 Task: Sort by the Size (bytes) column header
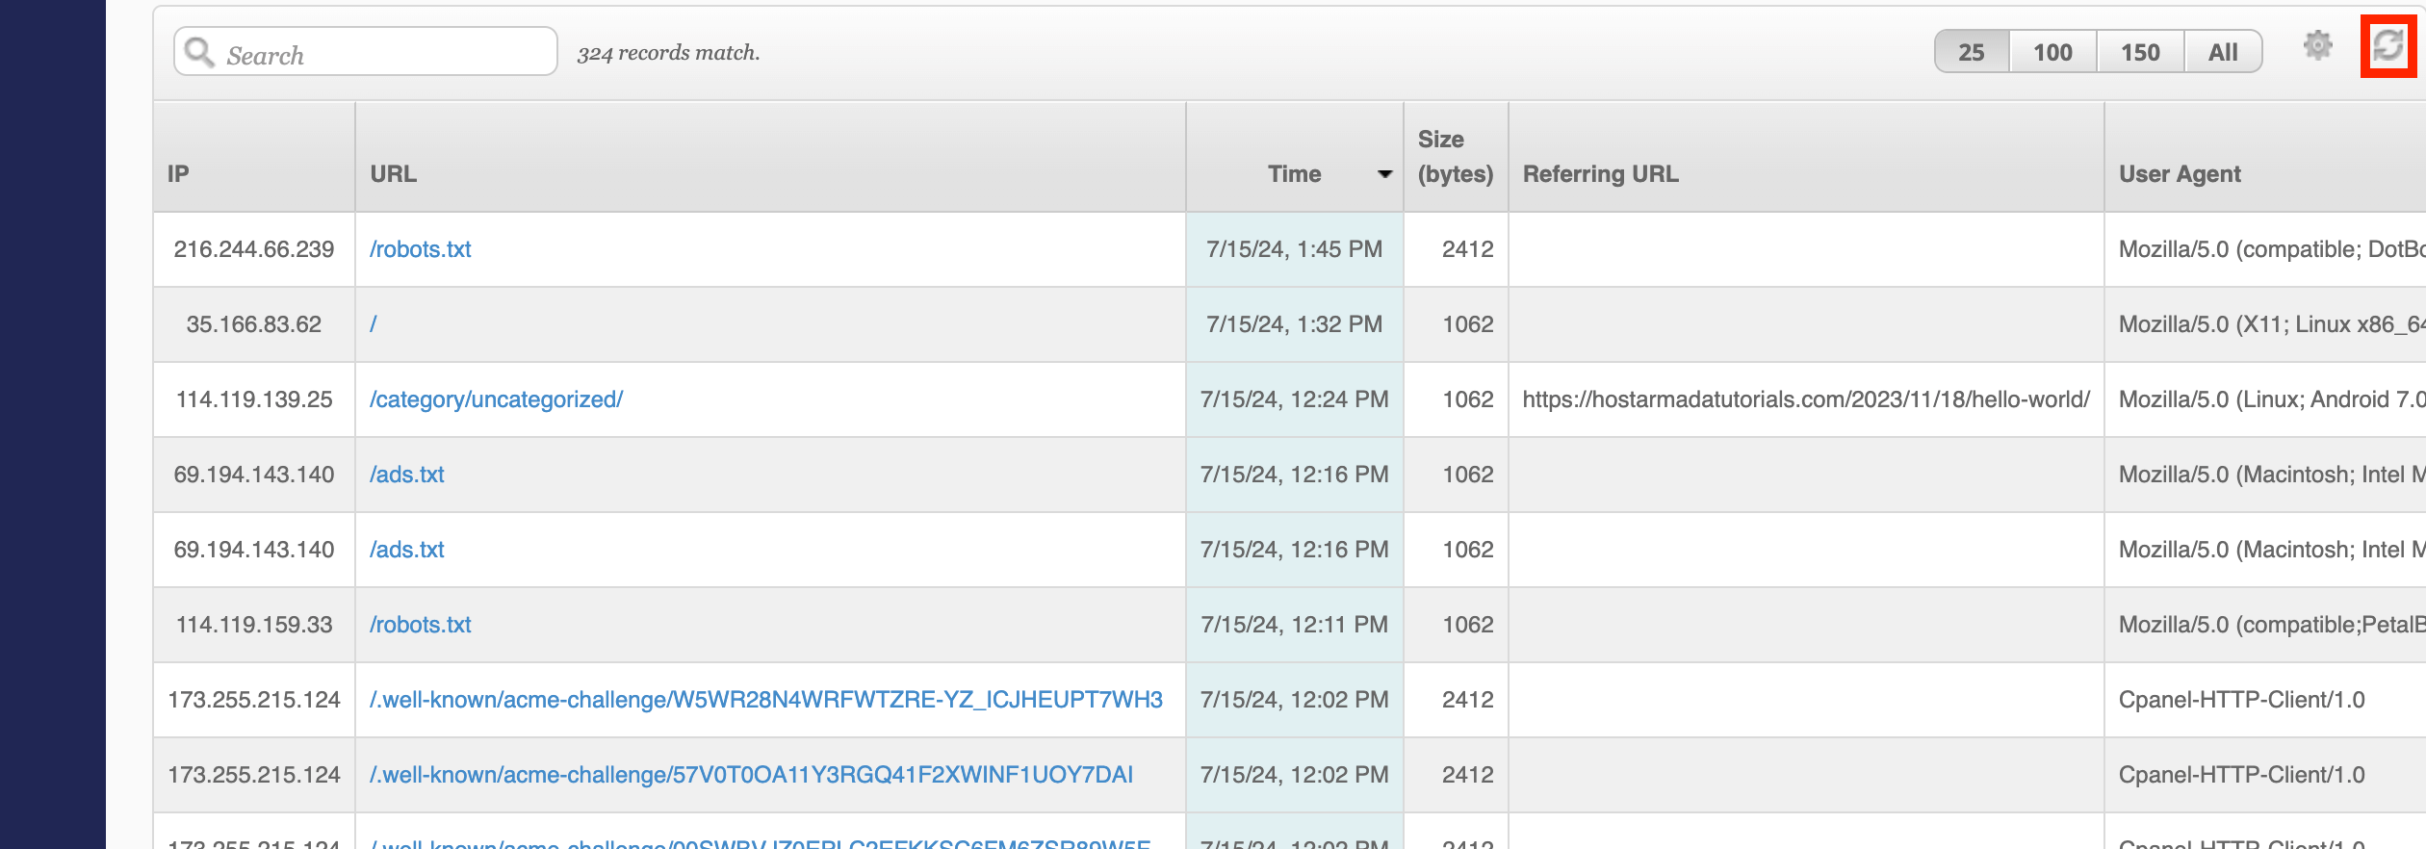click(1456, 157)
